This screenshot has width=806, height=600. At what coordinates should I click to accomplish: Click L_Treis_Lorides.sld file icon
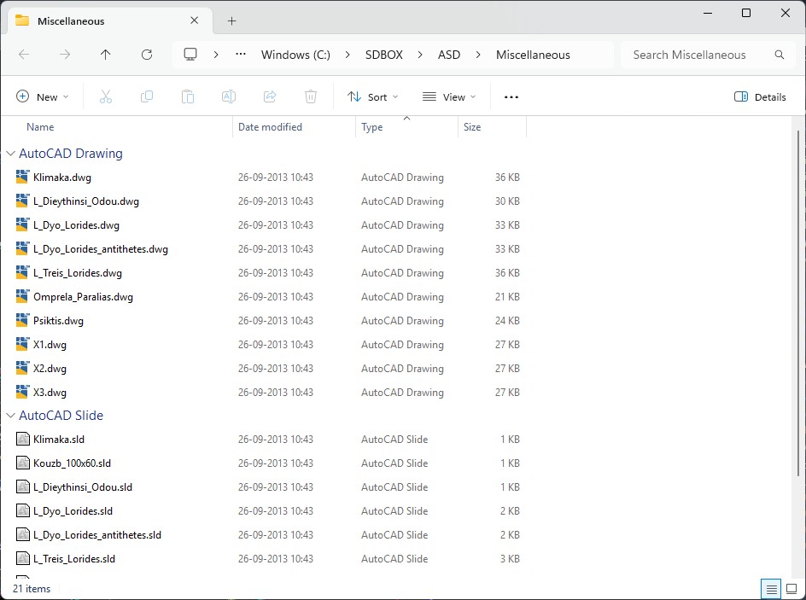(22, 558)
